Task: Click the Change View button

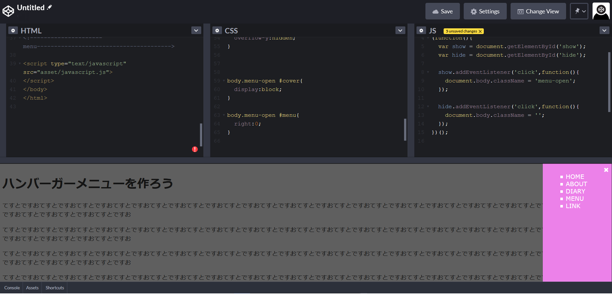Action: point(538,11)
